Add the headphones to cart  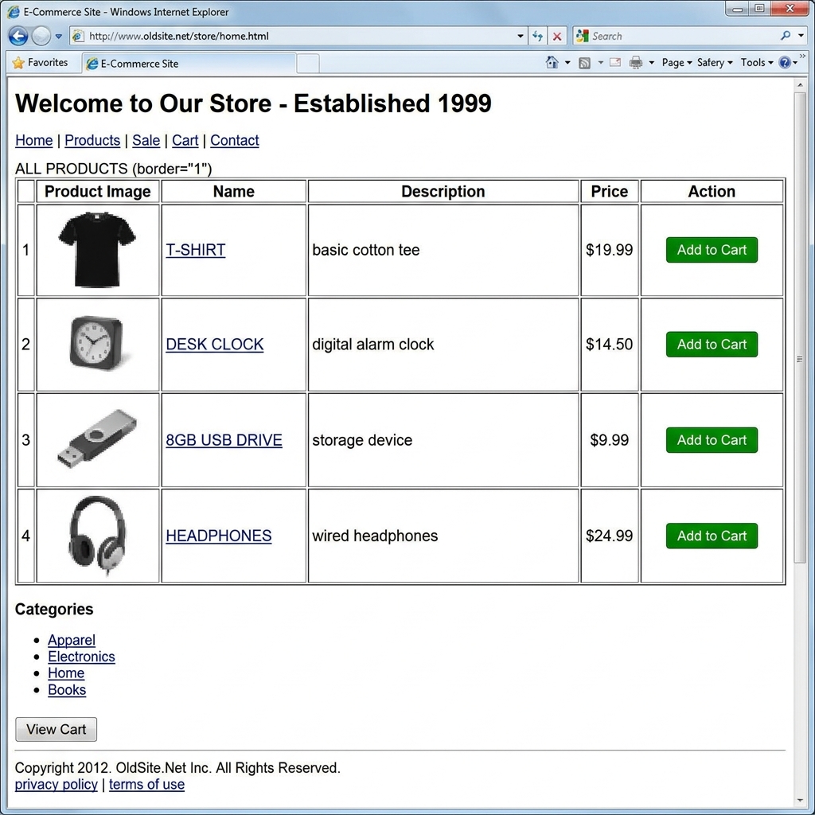(x=712, y=536)
